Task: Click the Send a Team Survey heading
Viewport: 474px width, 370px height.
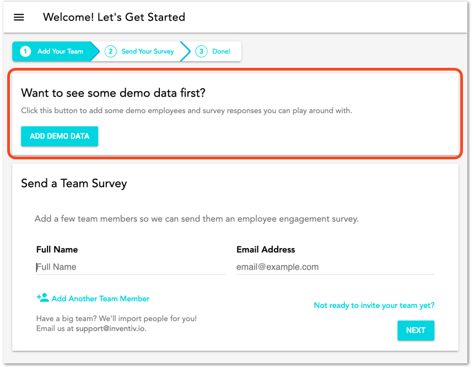Action: [74, 183]
